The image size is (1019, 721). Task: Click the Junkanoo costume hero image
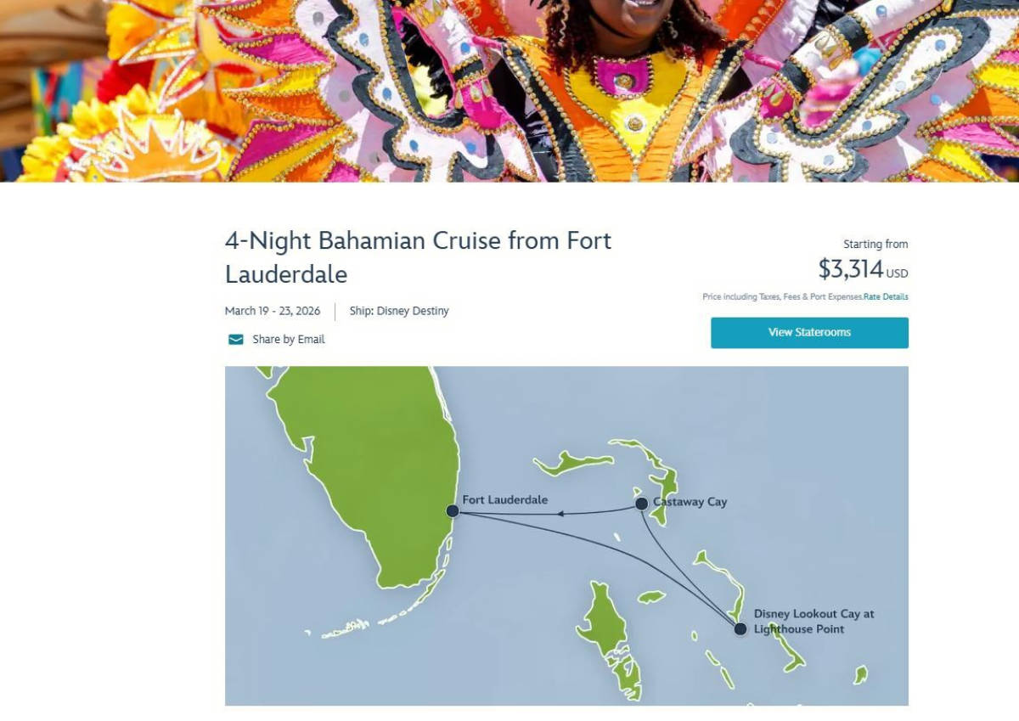pyautogui.click(x=509, y=90)
